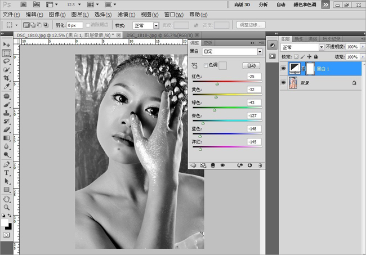Image resolution: width=366 pixels, height=255 pixels.
Task: Expand more workspaces double-arrow button
Action: [325, 5]
